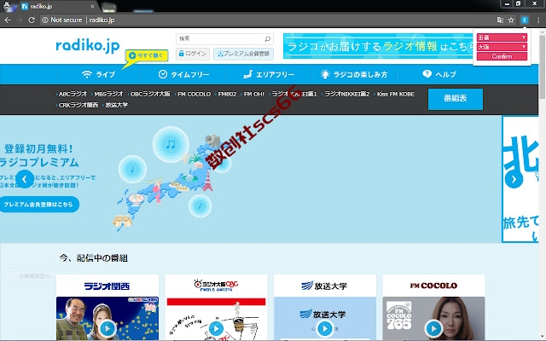The height and width of the screenshot is (341, 546).
Task: Open the Chrome three-dot menu
Action: click(538, 20)
